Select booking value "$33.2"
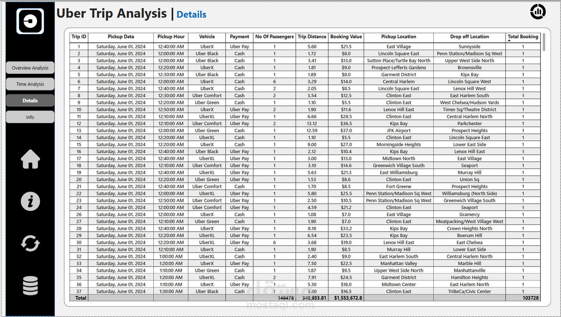561x317 pixels. [346, 229]
